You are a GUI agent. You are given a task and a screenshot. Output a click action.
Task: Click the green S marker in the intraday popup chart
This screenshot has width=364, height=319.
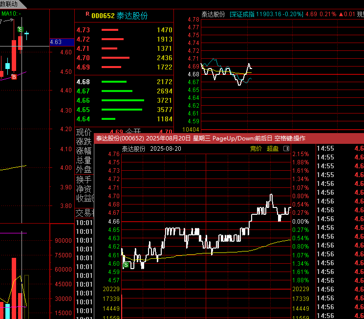click(126, 265)
